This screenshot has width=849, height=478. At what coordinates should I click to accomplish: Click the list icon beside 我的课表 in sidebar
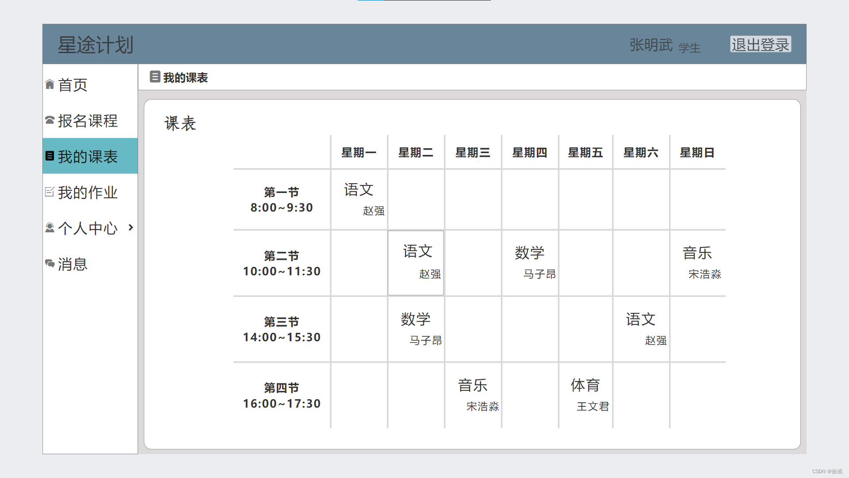pyautogui.click(x=50, y=156)
